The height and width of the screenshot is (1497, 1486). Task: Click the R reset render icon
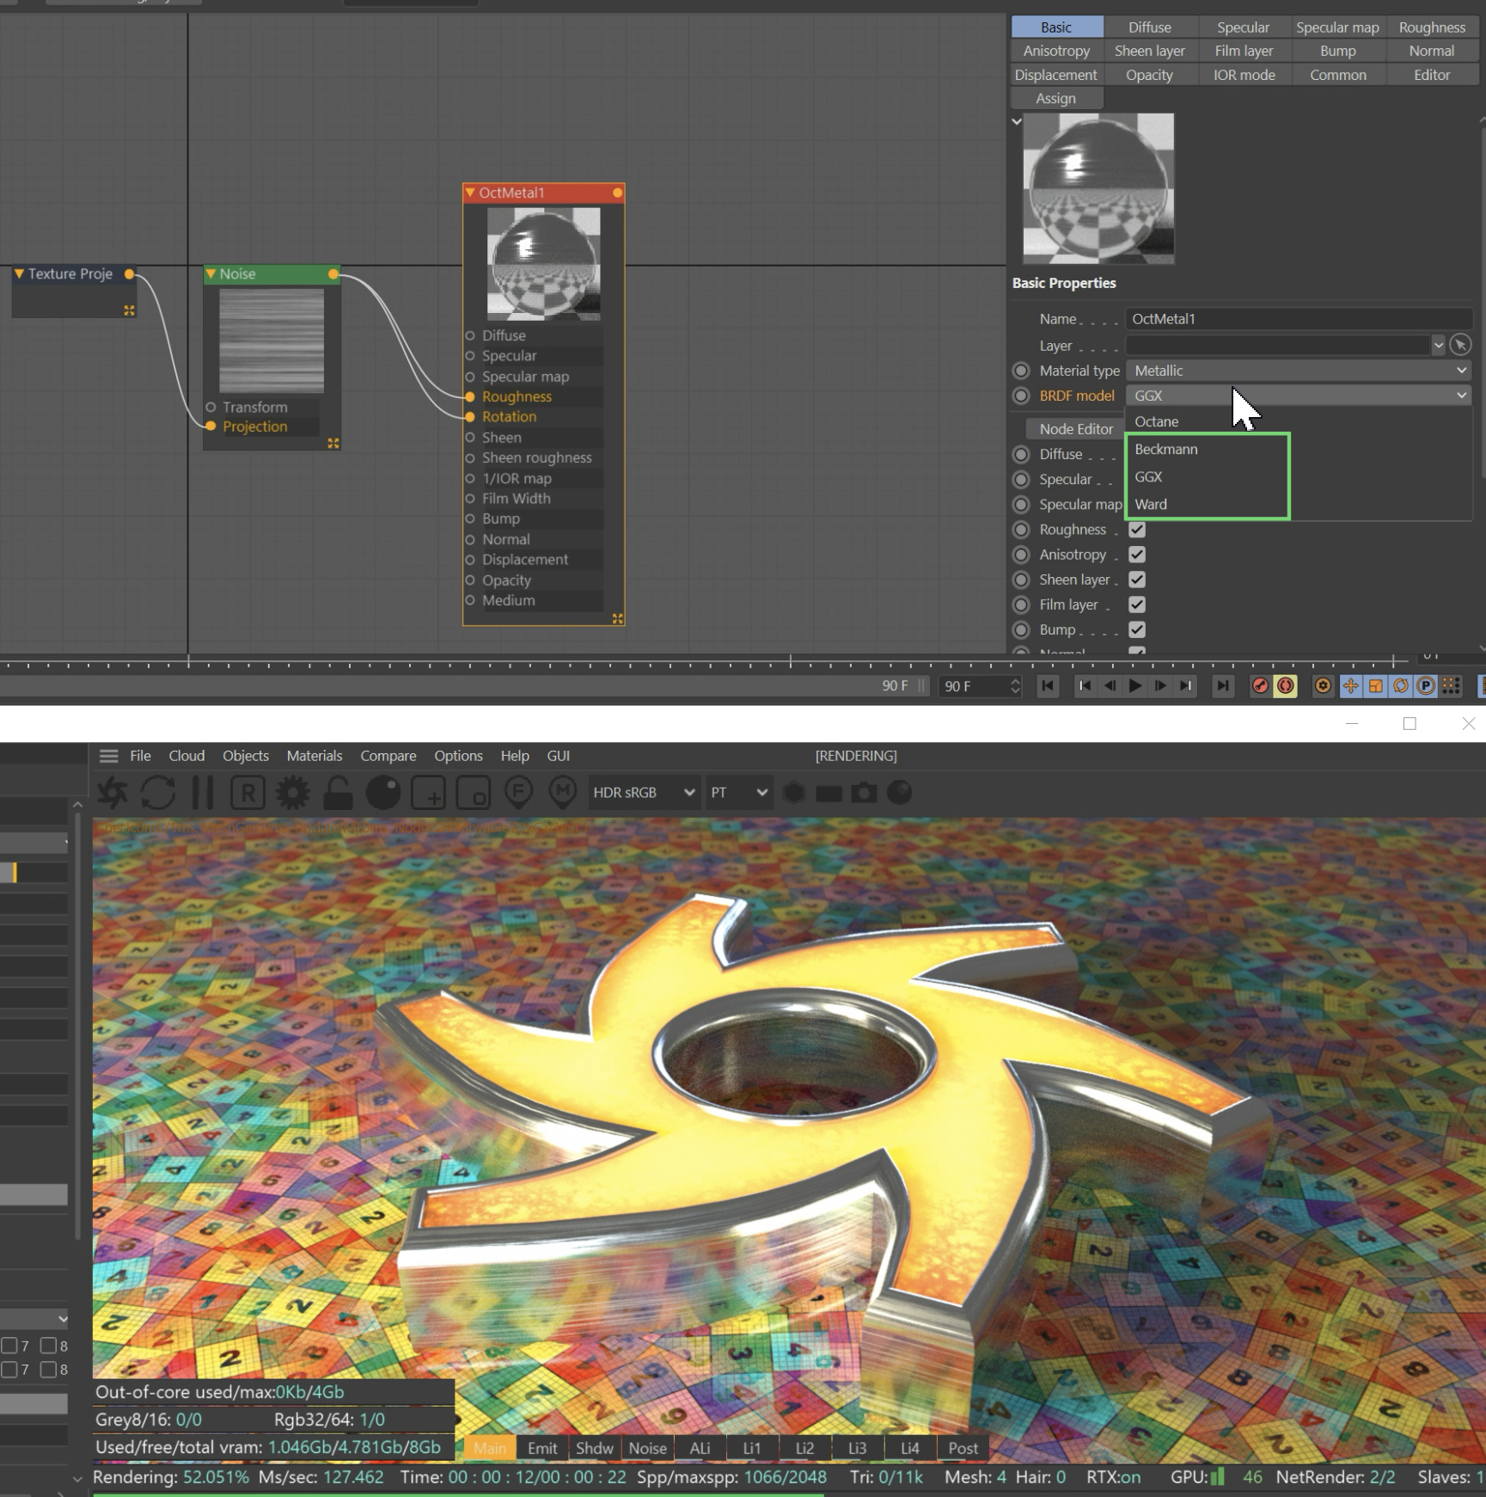coord(248,792)
